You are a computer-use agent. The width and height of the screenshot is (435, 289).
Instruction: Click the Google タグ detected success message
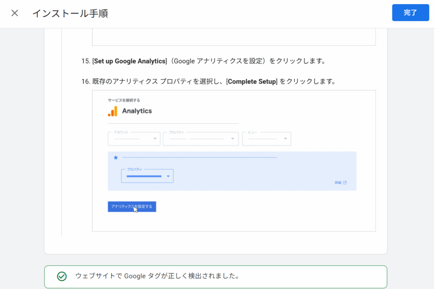(157, 276)
